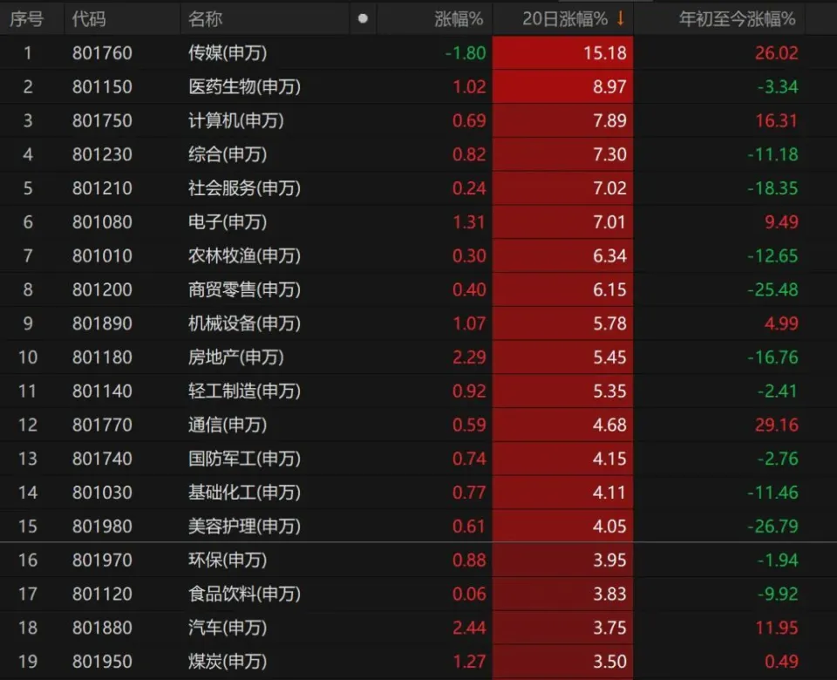Click the 代码 column header
This screenshot has height=680, width=837.
pyautogui.click(x=88, y=18)
